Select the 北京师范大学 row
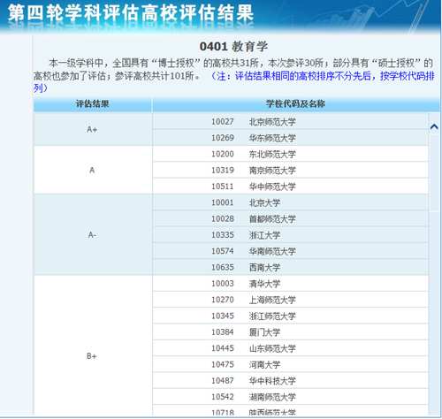This screenshot has width=442, height=419. pyautogui.click(x=290, y=121)
